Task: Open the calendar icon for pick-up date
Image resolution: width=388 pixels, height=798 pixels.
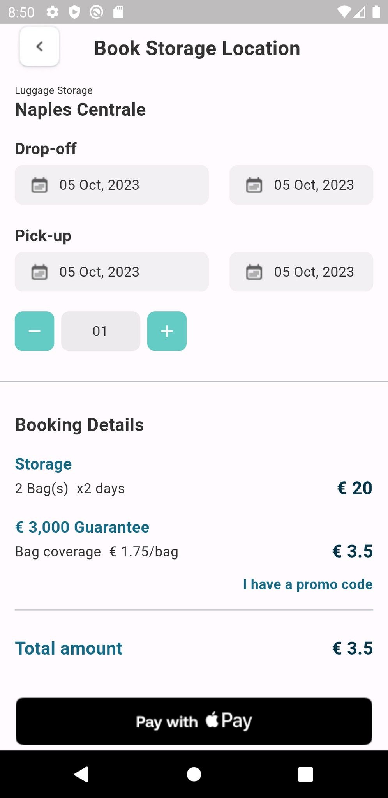Action: 39,272
